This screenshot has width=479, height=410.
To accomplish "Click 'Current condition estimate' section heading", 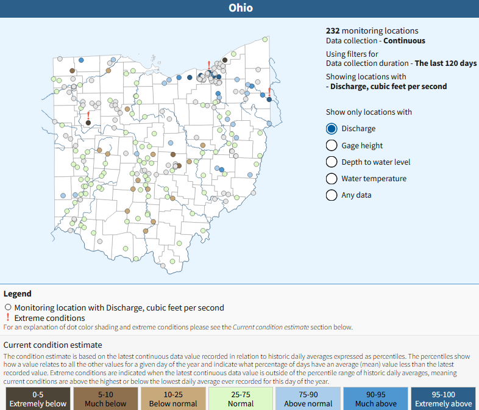I will coord(52,345).
